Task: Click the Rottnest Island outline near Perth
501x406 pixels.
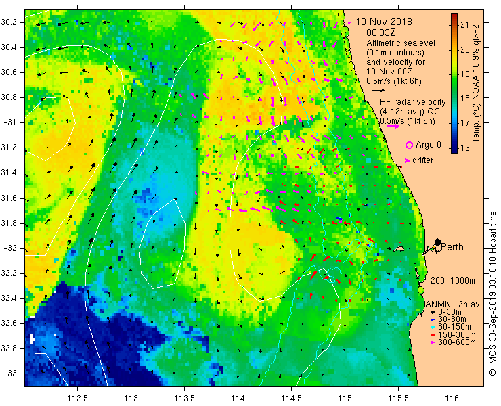Action: (398, 248)
